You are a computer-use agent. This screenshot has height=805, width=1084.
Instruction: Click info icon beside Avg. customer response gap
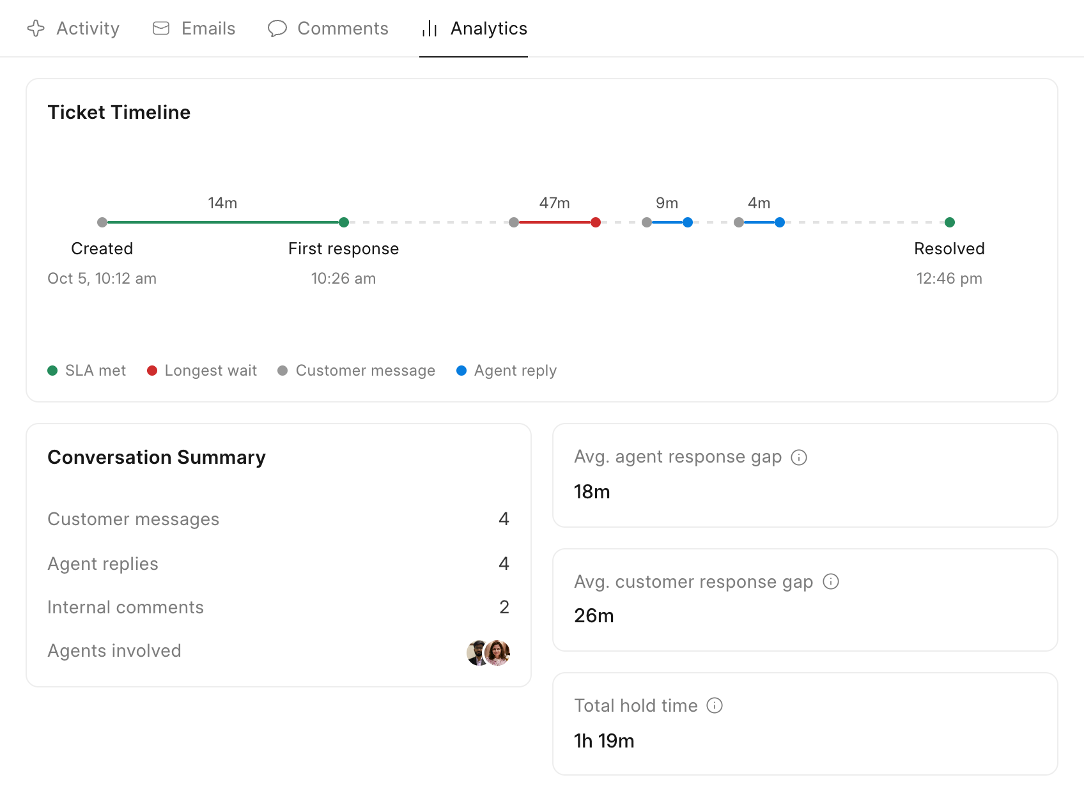click(x=831, y=581)
